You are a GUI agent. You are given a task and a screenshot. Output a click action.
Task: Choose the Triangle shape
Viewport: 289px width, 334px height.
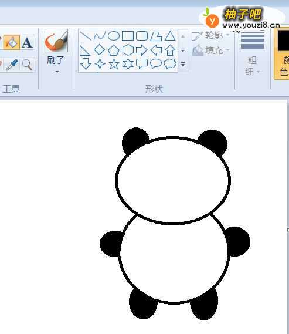click(170, 36)
